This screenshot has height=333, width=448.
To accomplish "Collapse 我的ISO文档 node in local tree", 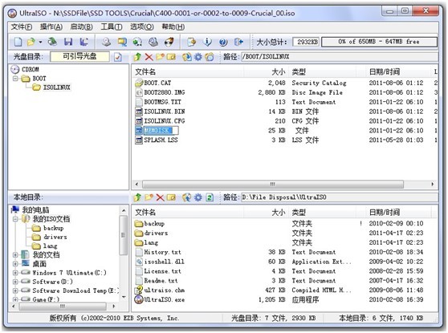I will (15, 219).
